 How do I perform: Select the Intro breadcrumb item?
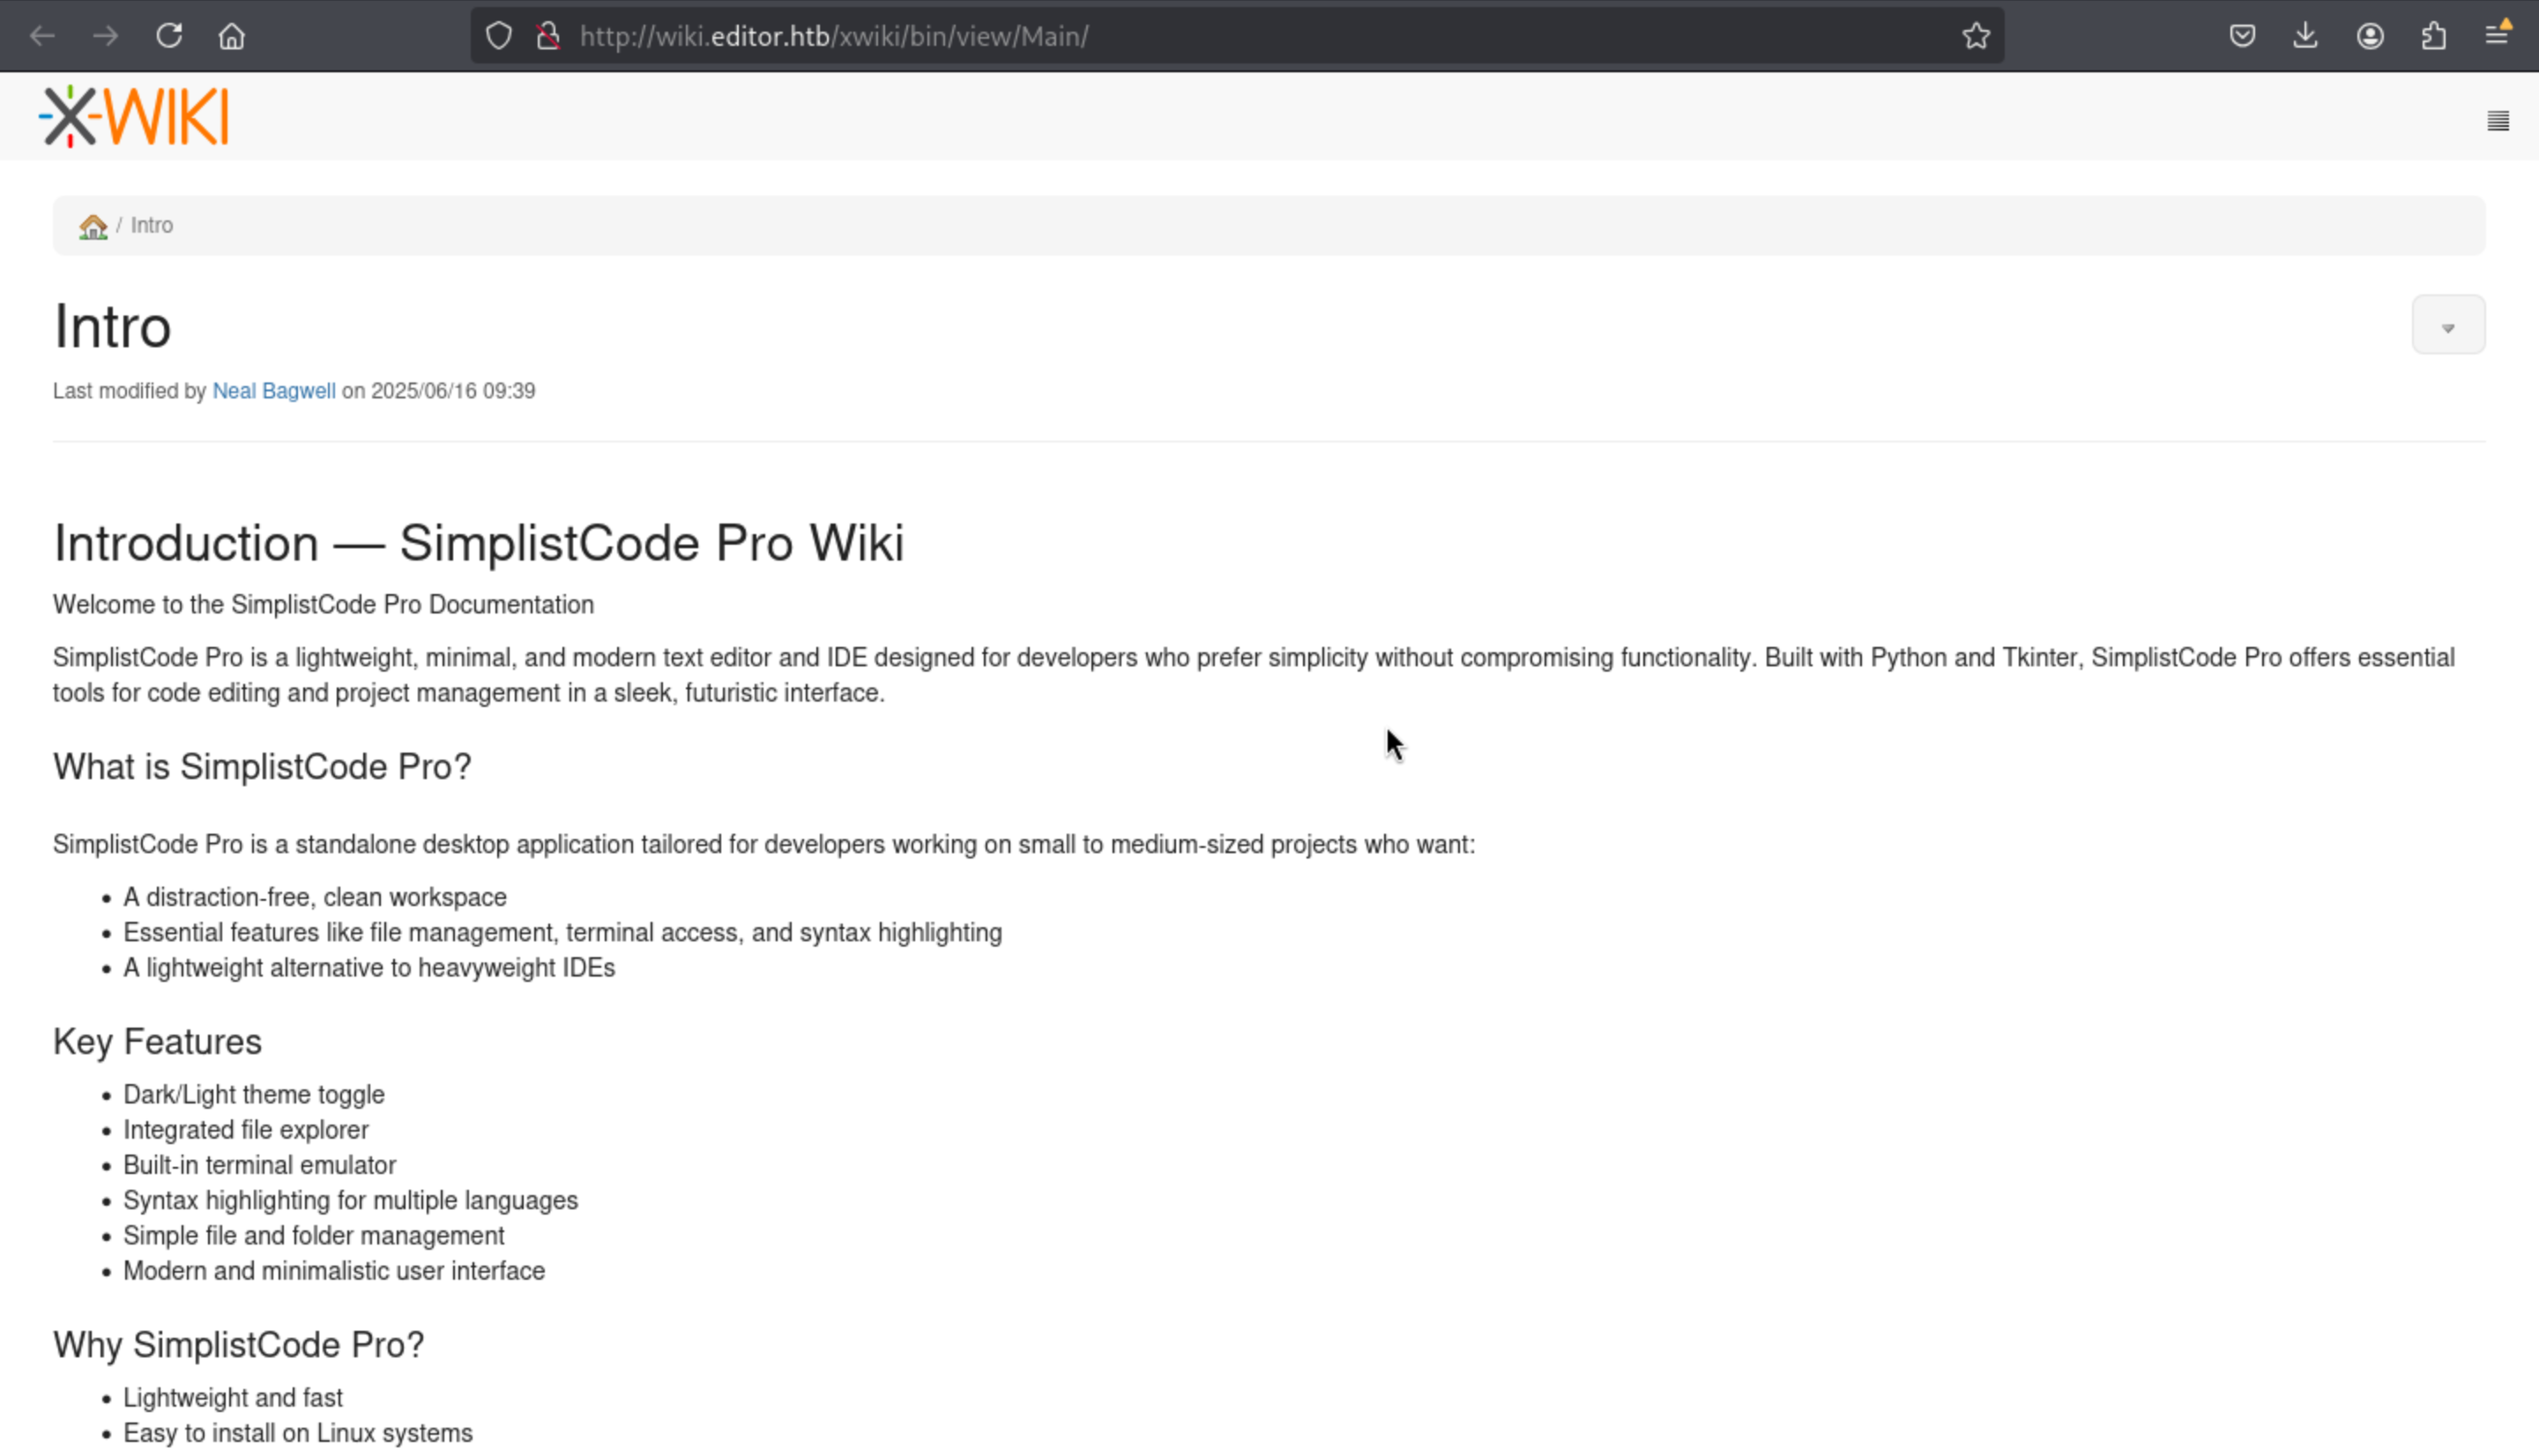tap(152, 226)
